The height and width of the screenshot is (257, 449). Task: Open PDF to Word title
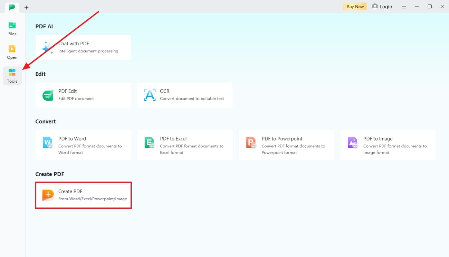point(72,139)
